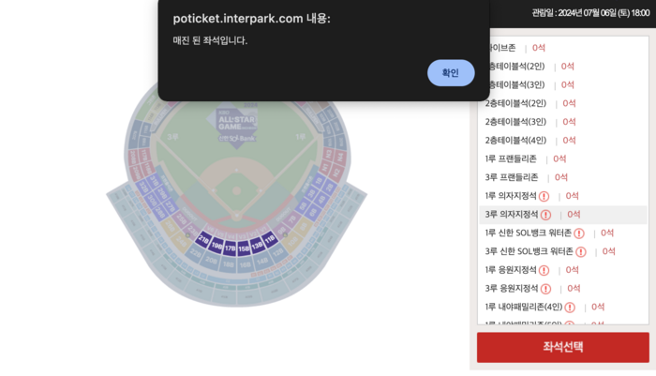Viewport: 656px width, 376px height.
Task: Click info icon next to 3루 의자지정석
Action: point(545,215)
